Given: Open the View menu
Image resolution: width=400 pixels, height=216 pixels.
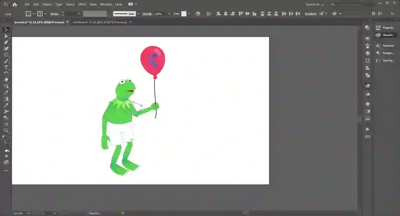Looking at the screenshot, I should pos(93,4).
